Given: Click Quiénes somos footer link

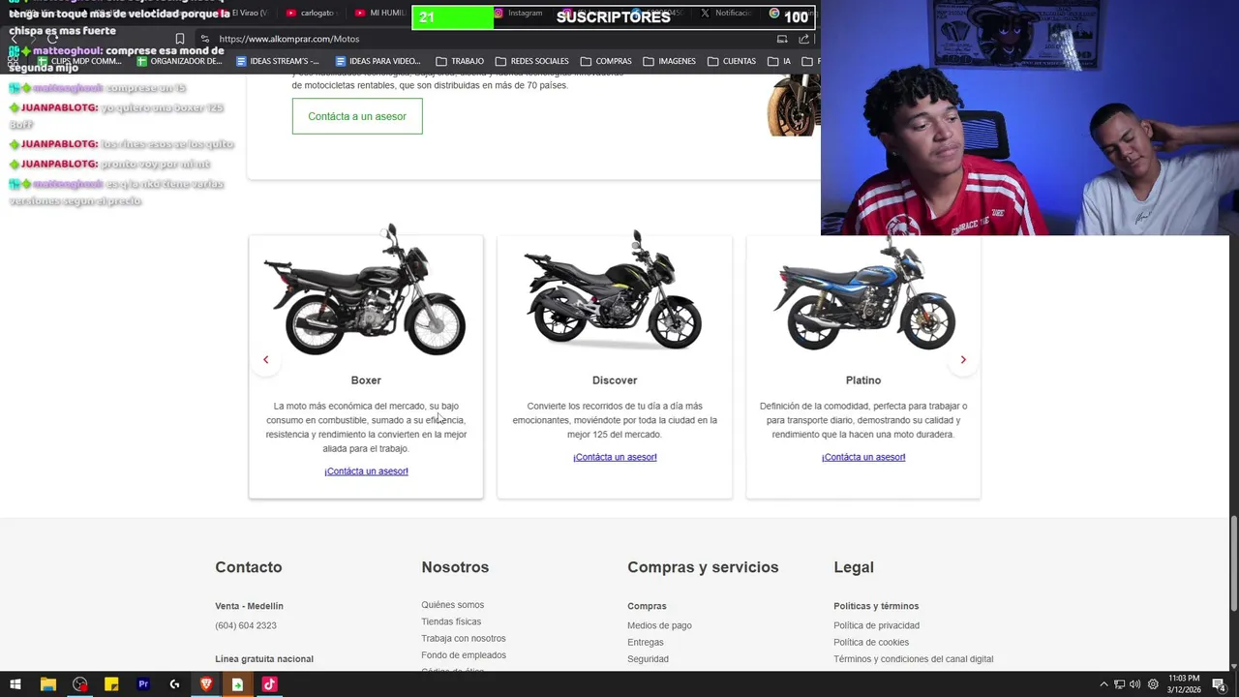Looking at the screenshot, I should pyautogui.click(x=452, y=605).
